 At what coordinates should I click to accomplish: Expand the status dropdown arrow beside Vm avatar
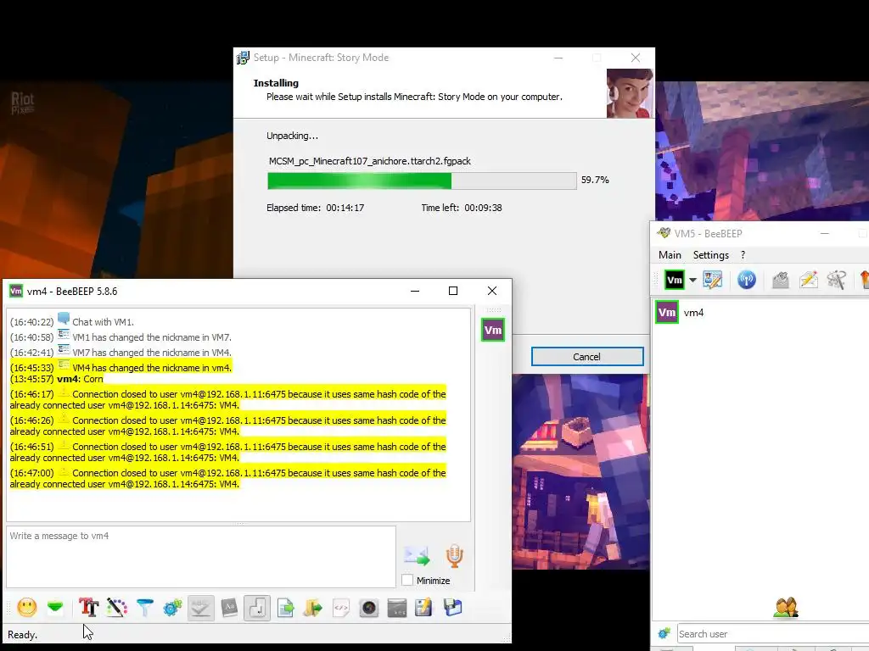pos(692,280)
